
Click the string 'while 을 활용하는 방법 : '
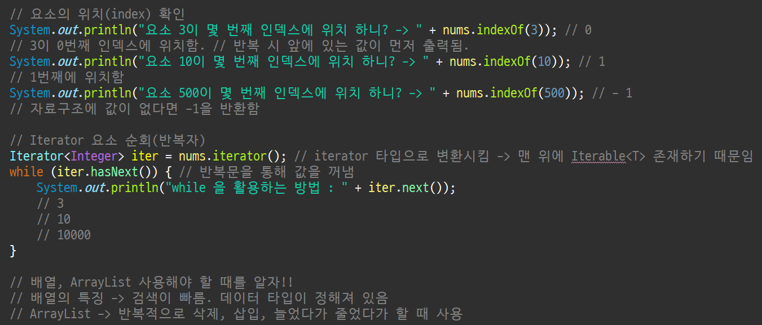[x=257, y=187]
